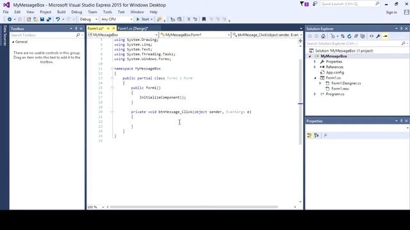Image resolution: width=410 pixels, height=230 pixels.
Task: Toggle auto-hide pin on Properties panel
Action: pos(402,121)
